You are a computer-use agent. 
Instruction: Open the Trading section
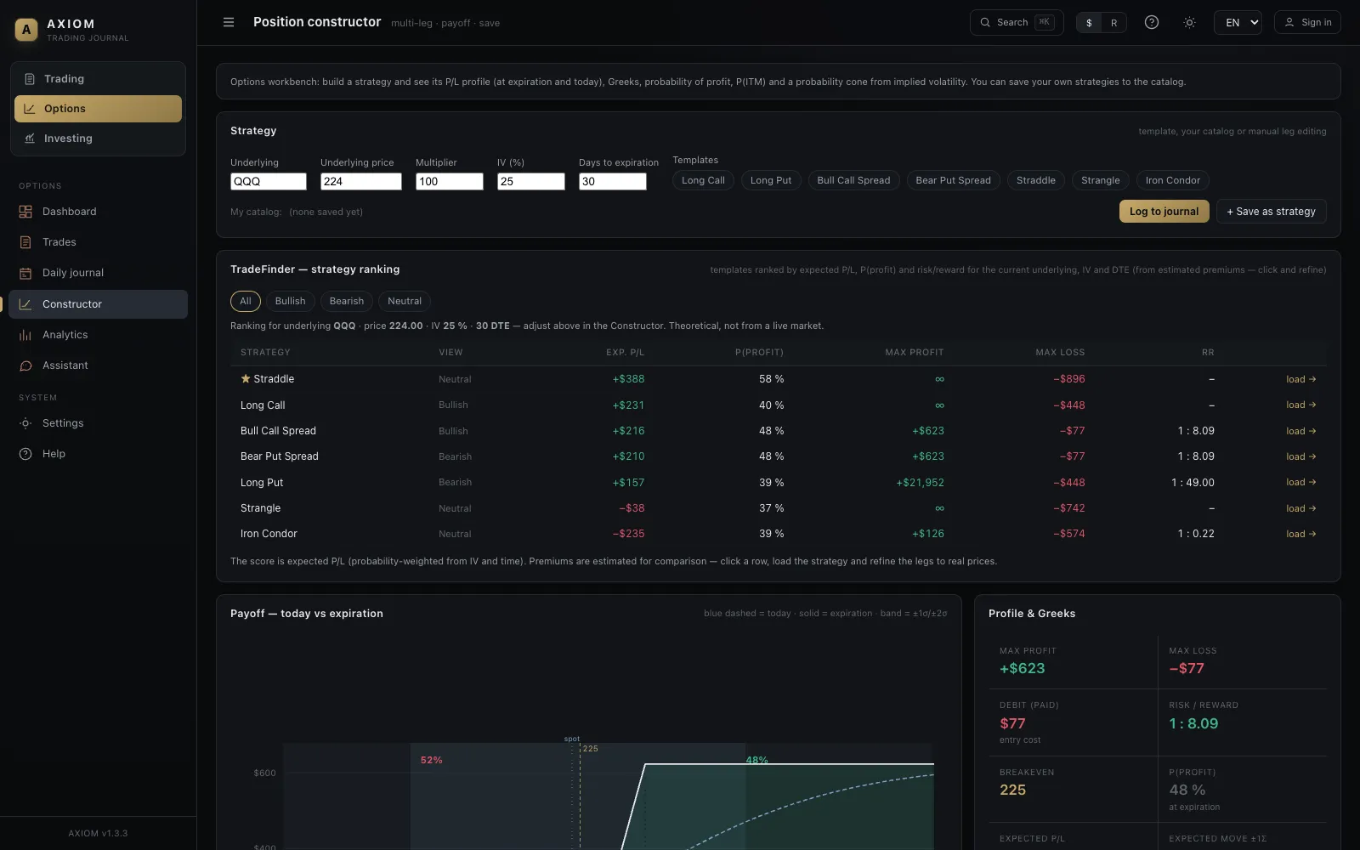[x=98, y=79]
